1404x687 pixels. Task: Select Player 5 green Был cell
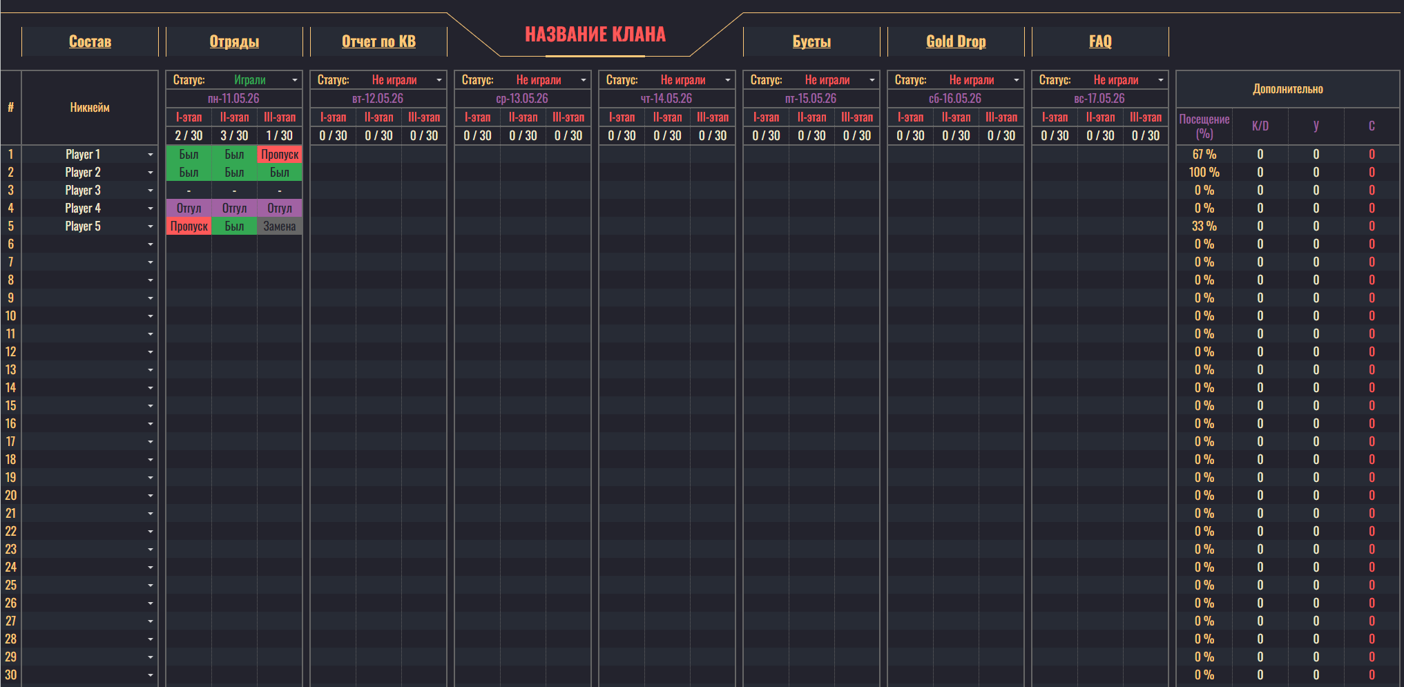coord(234,226)
